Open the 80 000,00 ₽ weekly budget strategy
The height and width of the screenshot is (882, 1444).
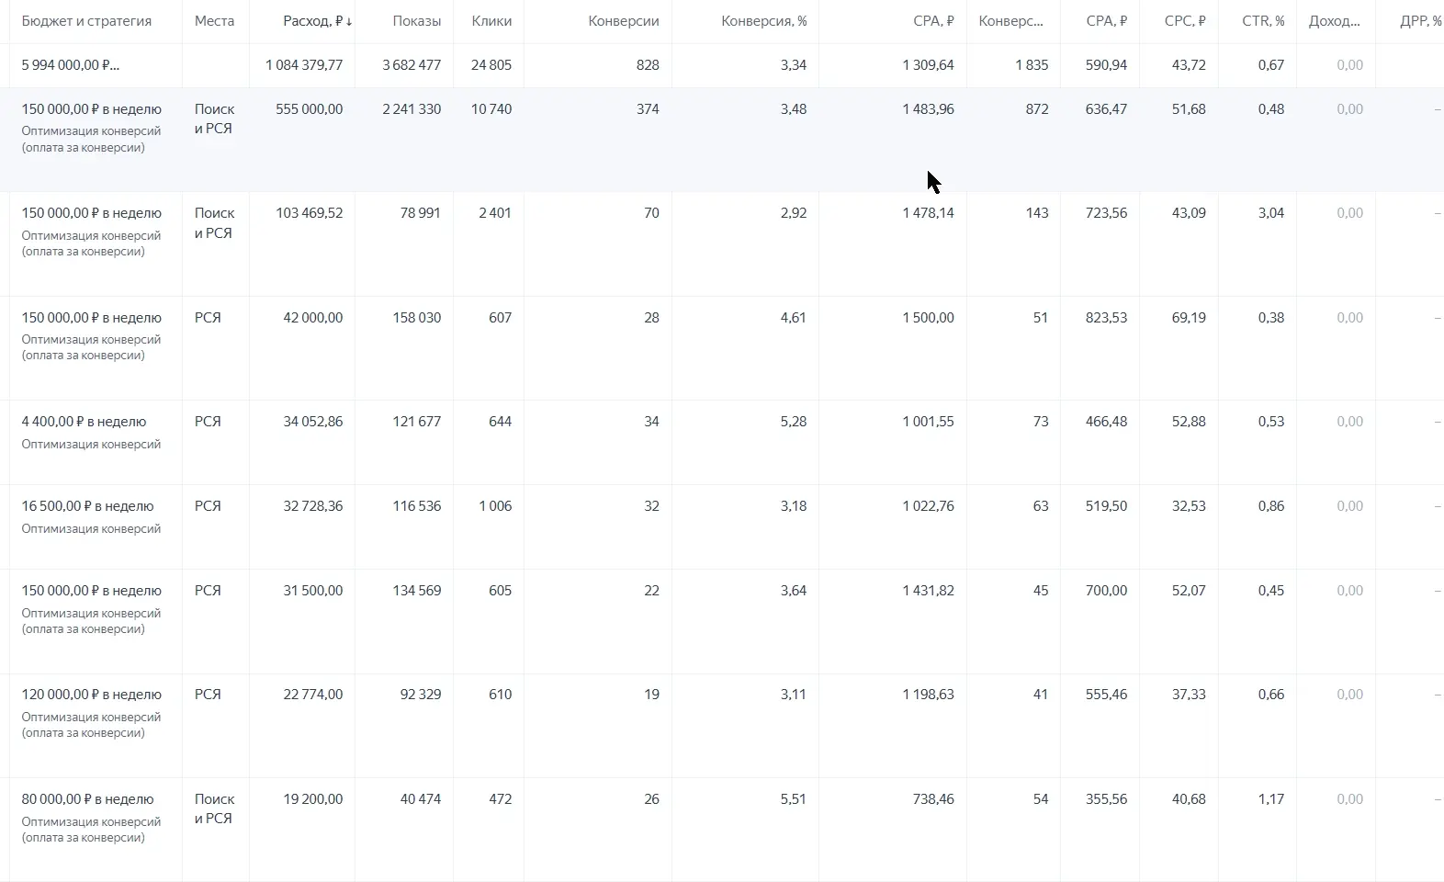[87, 799]
